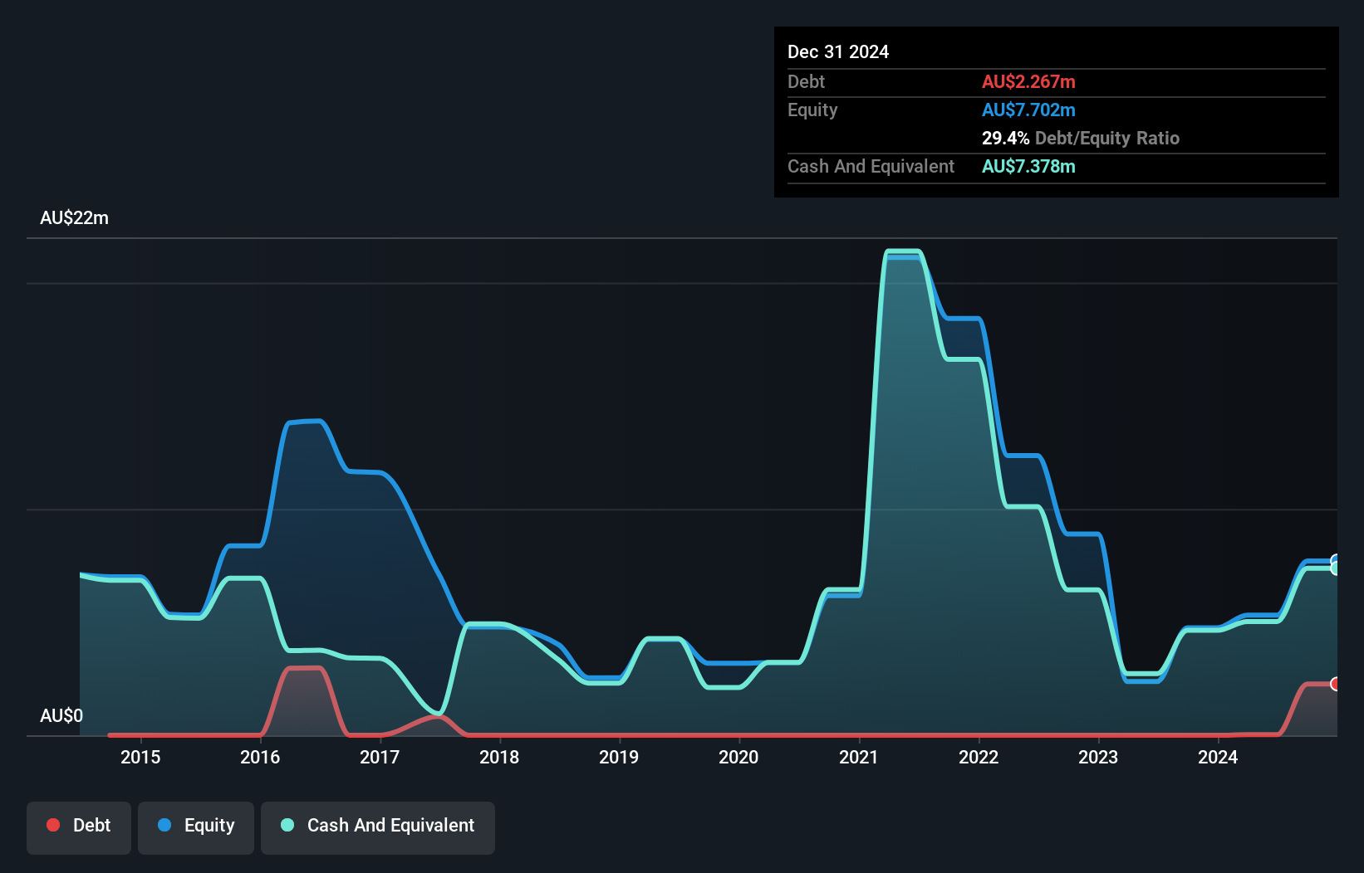Click the 2023 x-axis label

1098,757
